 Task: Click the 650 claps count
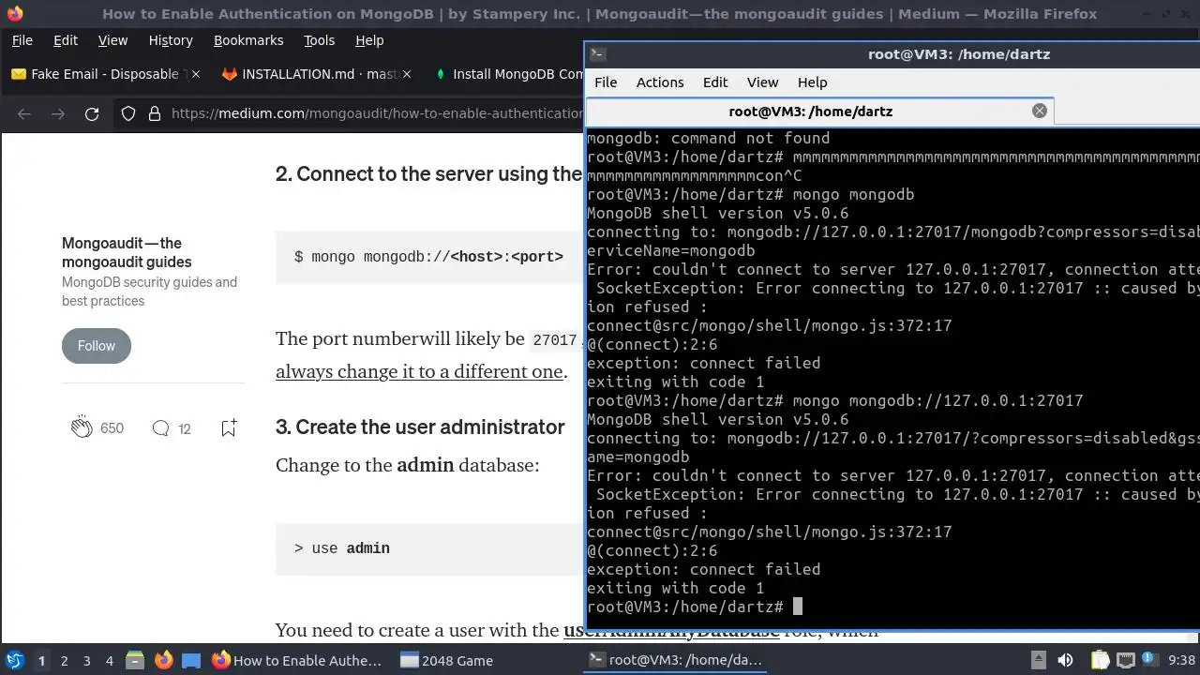click(112, 428)
